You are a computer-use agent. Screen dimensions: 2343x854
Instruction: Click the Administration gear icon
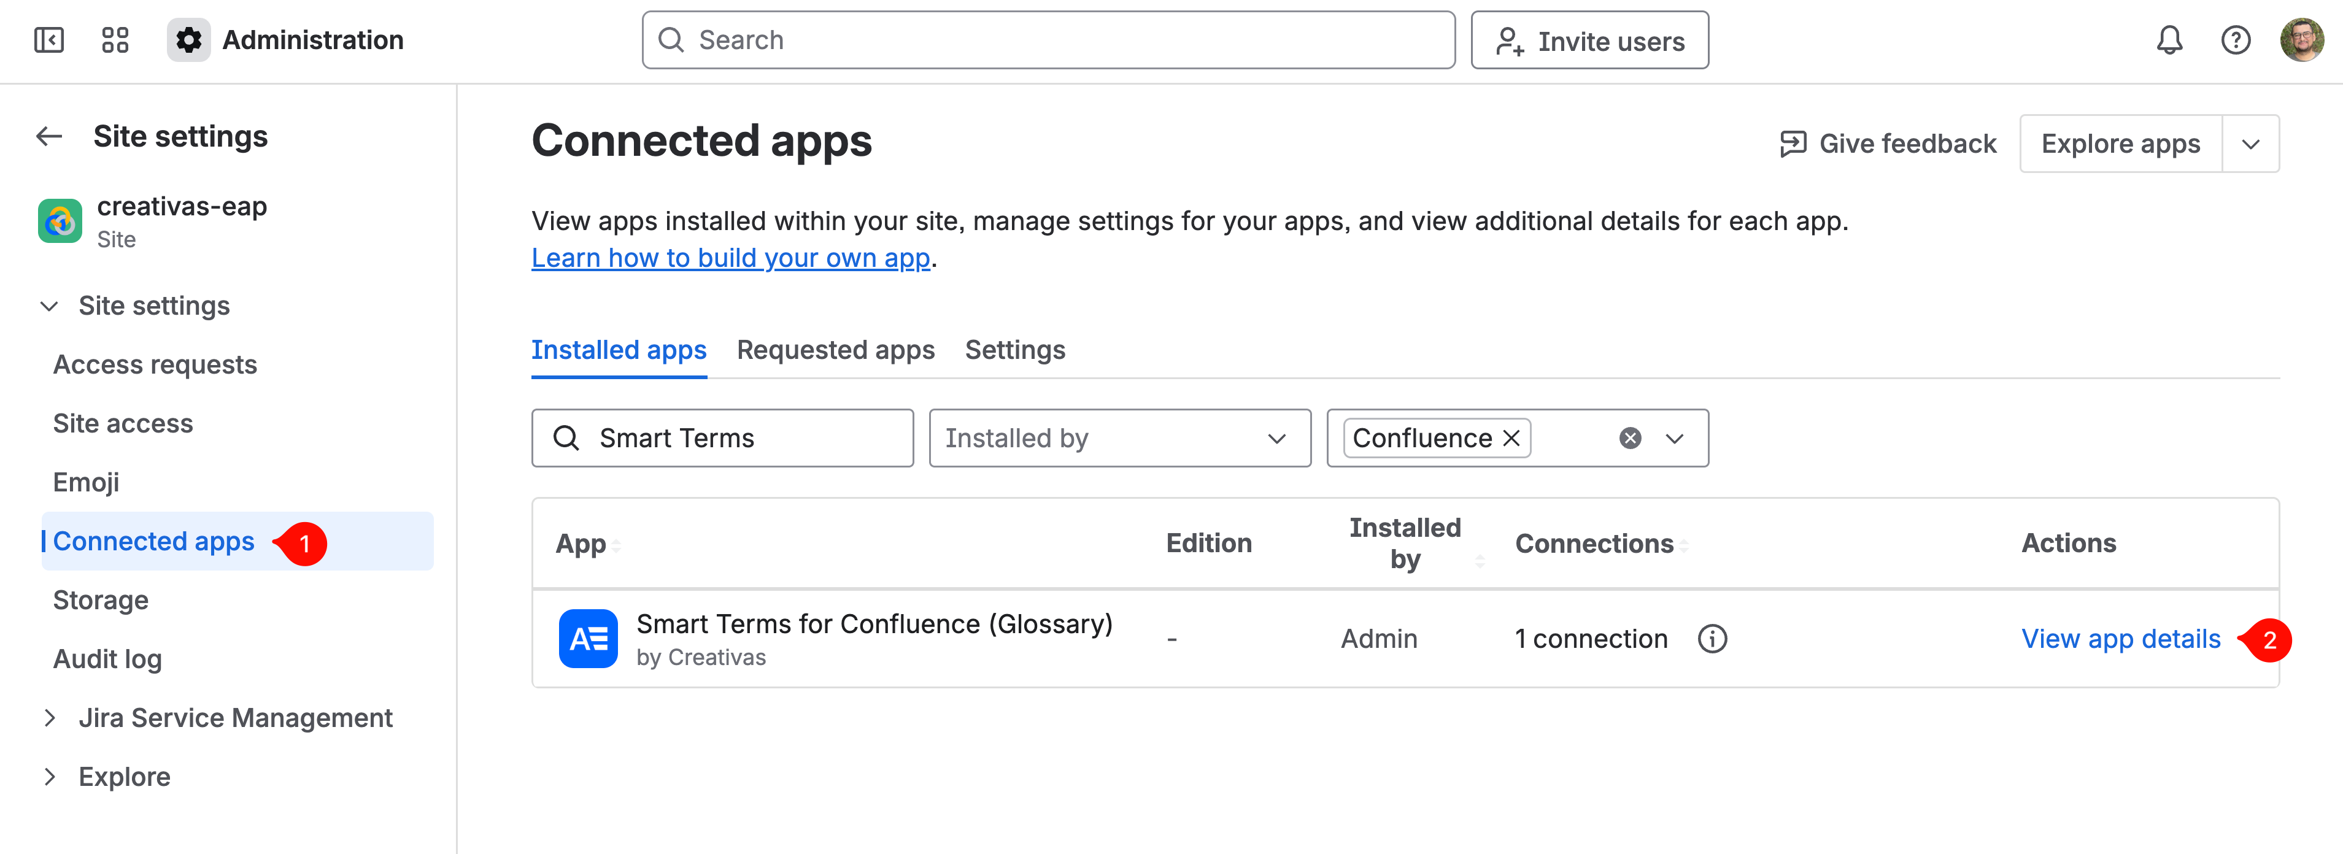click(x=188, y=40)
